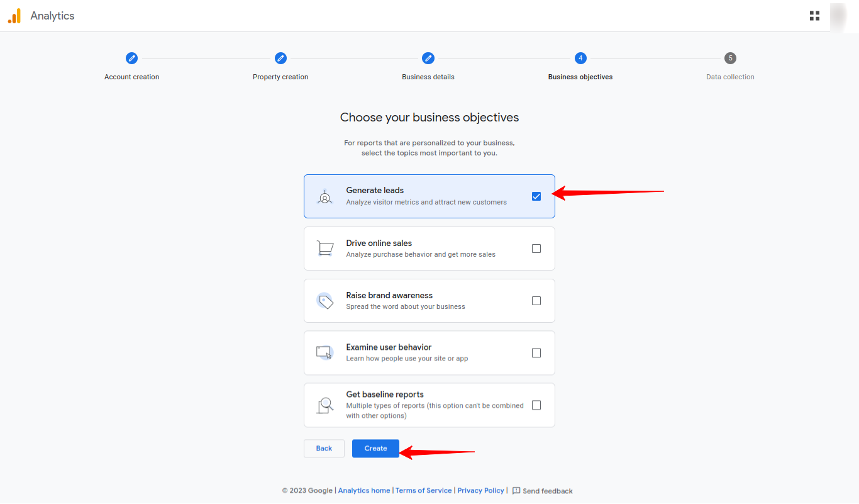Go to the Property creation step
The width and height of the screenshot is (859, 504).
point(280,58)
